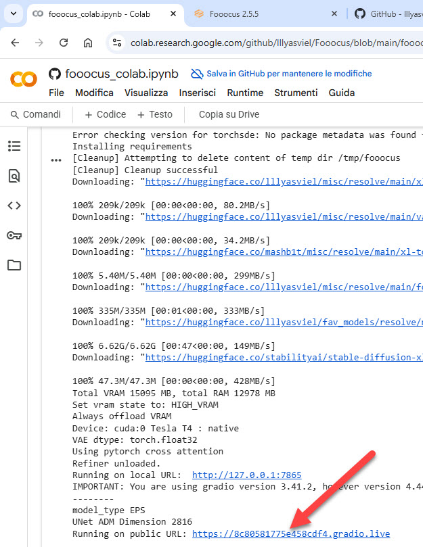Viewport: 423px width, 547px height.
Task: Select the 'model_type EPS' output line
Action: click(109, 510)
